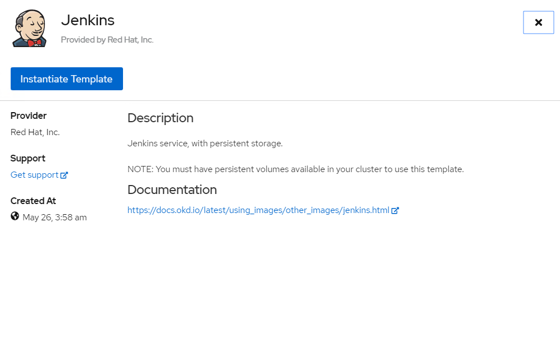
Task: Select the Jenkins title heading
Action: [88, 20]
